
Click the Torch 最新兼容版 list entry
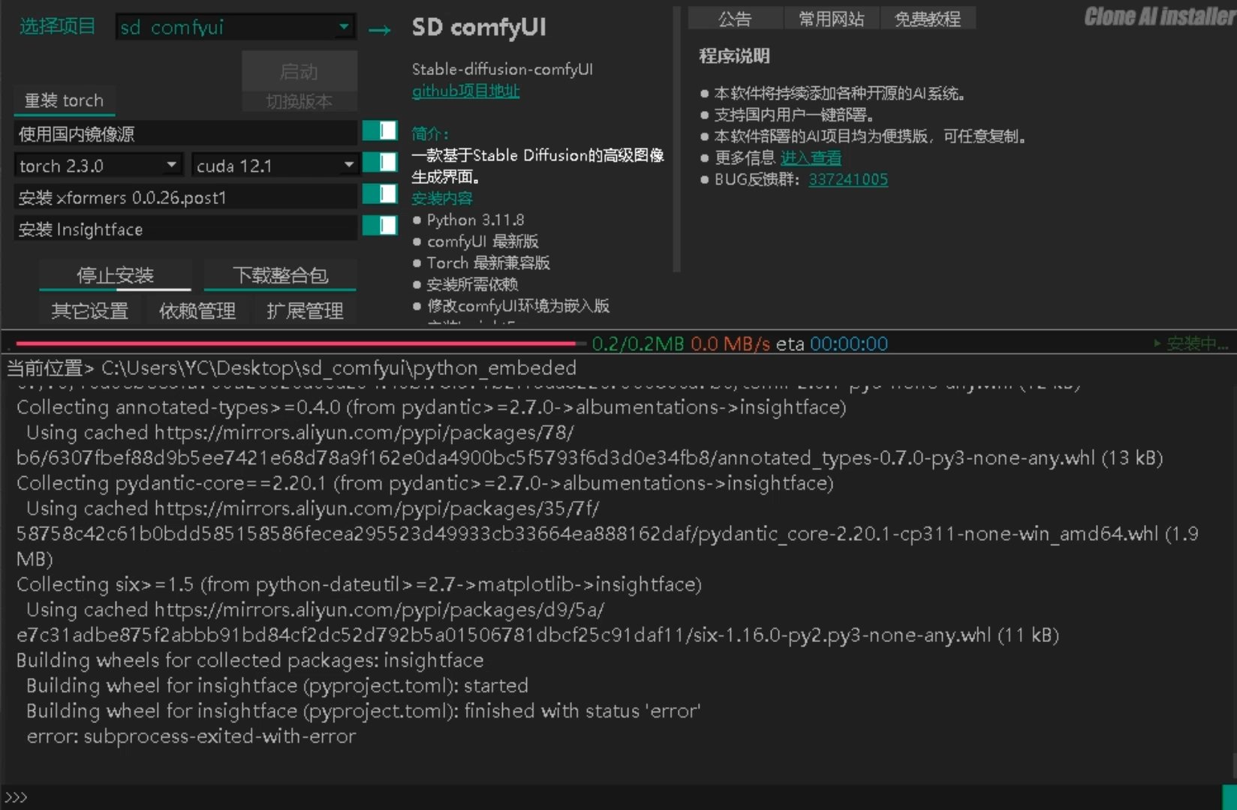click(x=488, y=262)
